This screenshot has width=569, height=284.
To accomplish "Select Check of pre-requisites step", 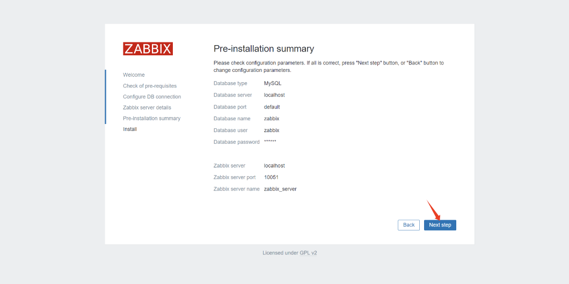I will pos(150,86).
